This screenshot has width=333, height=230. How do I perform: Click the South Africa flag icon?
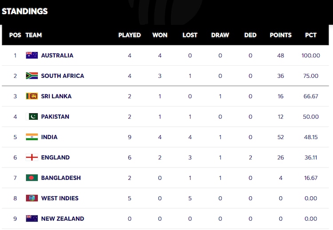[x=32, y=76]
